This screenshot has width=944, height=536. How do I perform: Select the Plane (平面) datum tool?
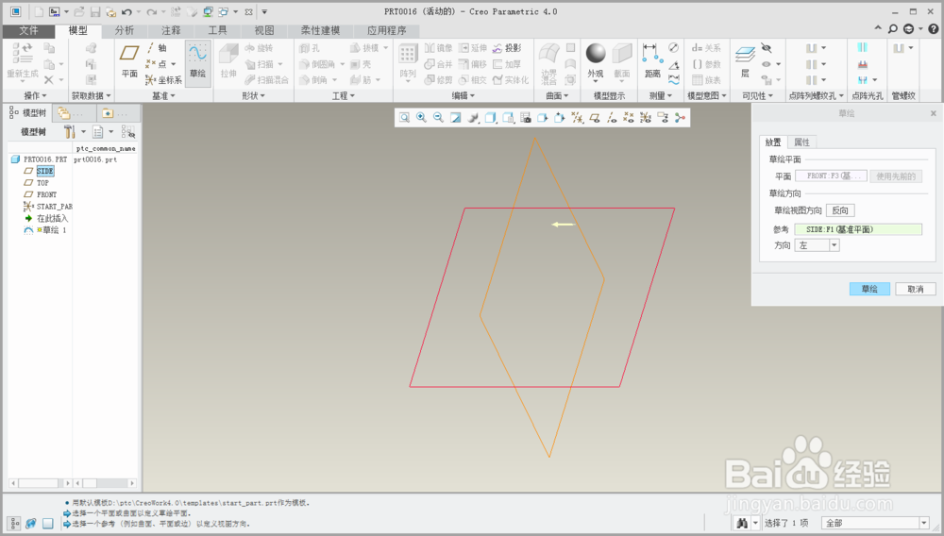click(x=129, y=60)
